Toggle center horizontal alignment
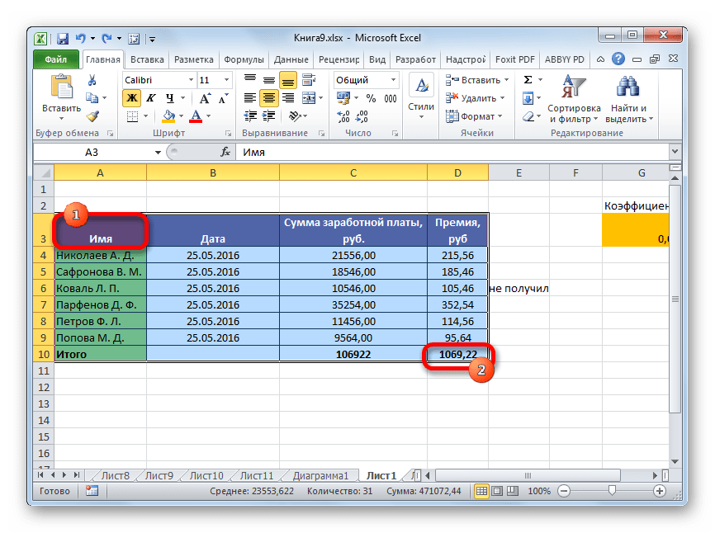 tap(268, 98)
